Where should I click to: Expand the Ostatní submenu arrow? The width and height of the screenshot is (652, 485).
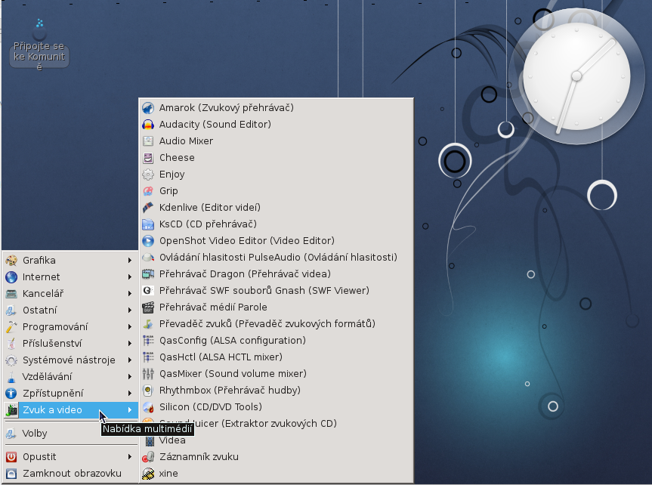[130, 310]
